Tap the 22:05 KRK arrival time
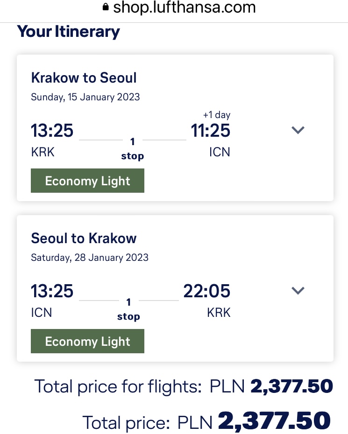348x434 pixels. click(x=206, y=291)
